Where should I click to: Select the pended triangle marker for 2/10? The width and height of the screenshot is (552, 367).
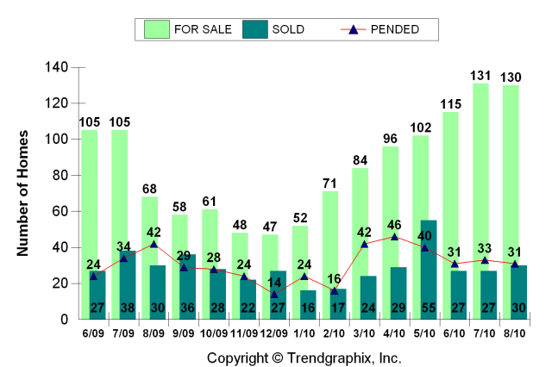(335, 290)
